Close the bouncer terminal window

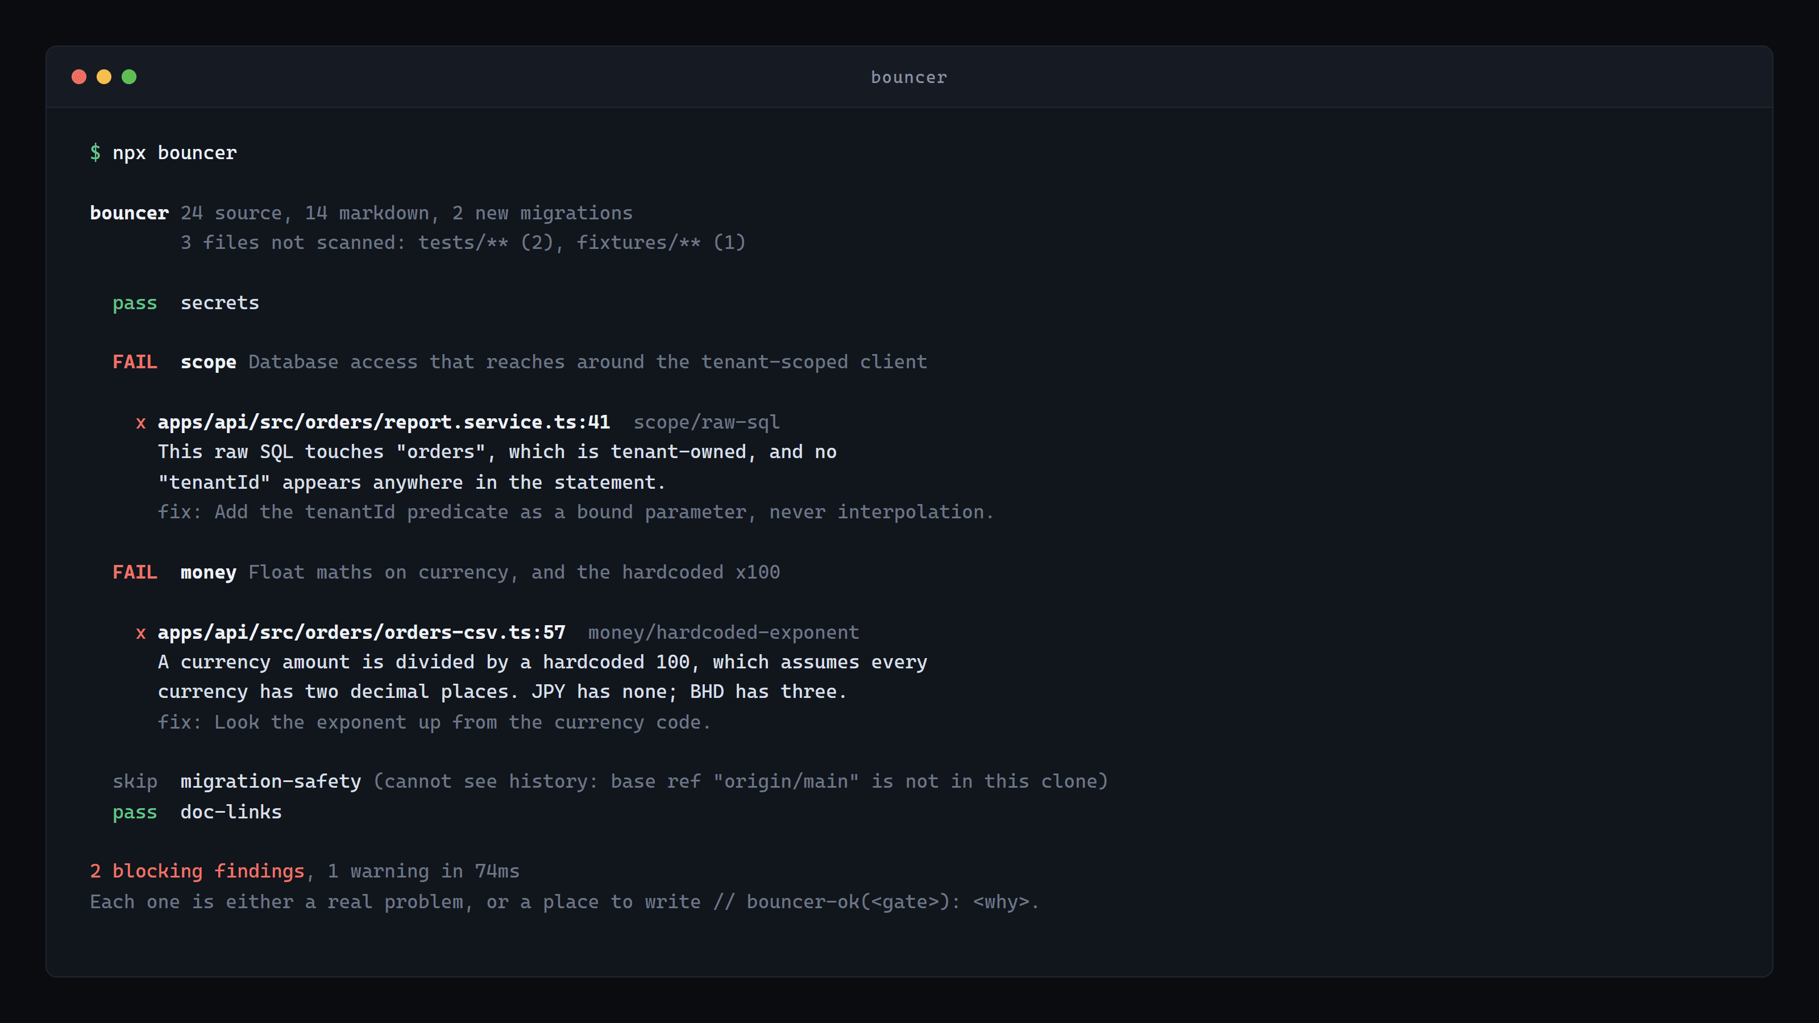(x=79, y=77)
